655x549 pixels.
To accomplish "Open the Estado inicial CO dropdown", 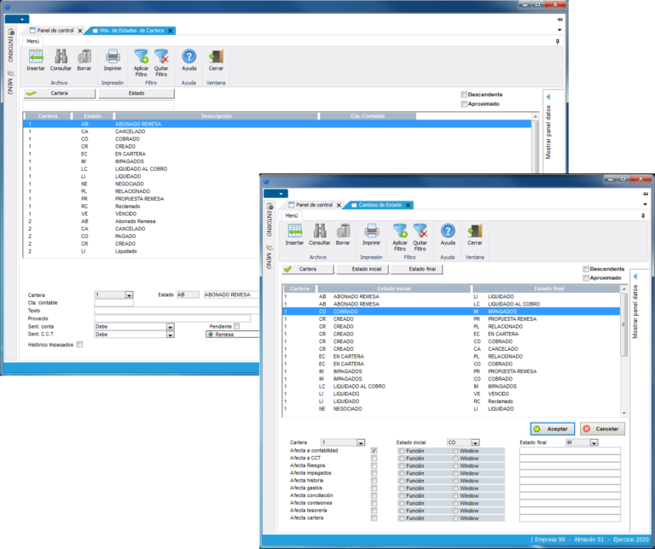I will click(474, 443).
